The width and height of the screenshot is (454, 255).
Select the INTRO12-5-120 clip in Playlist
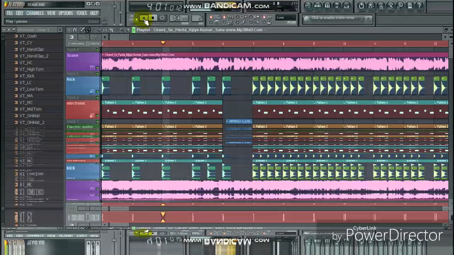pos(239,121)
